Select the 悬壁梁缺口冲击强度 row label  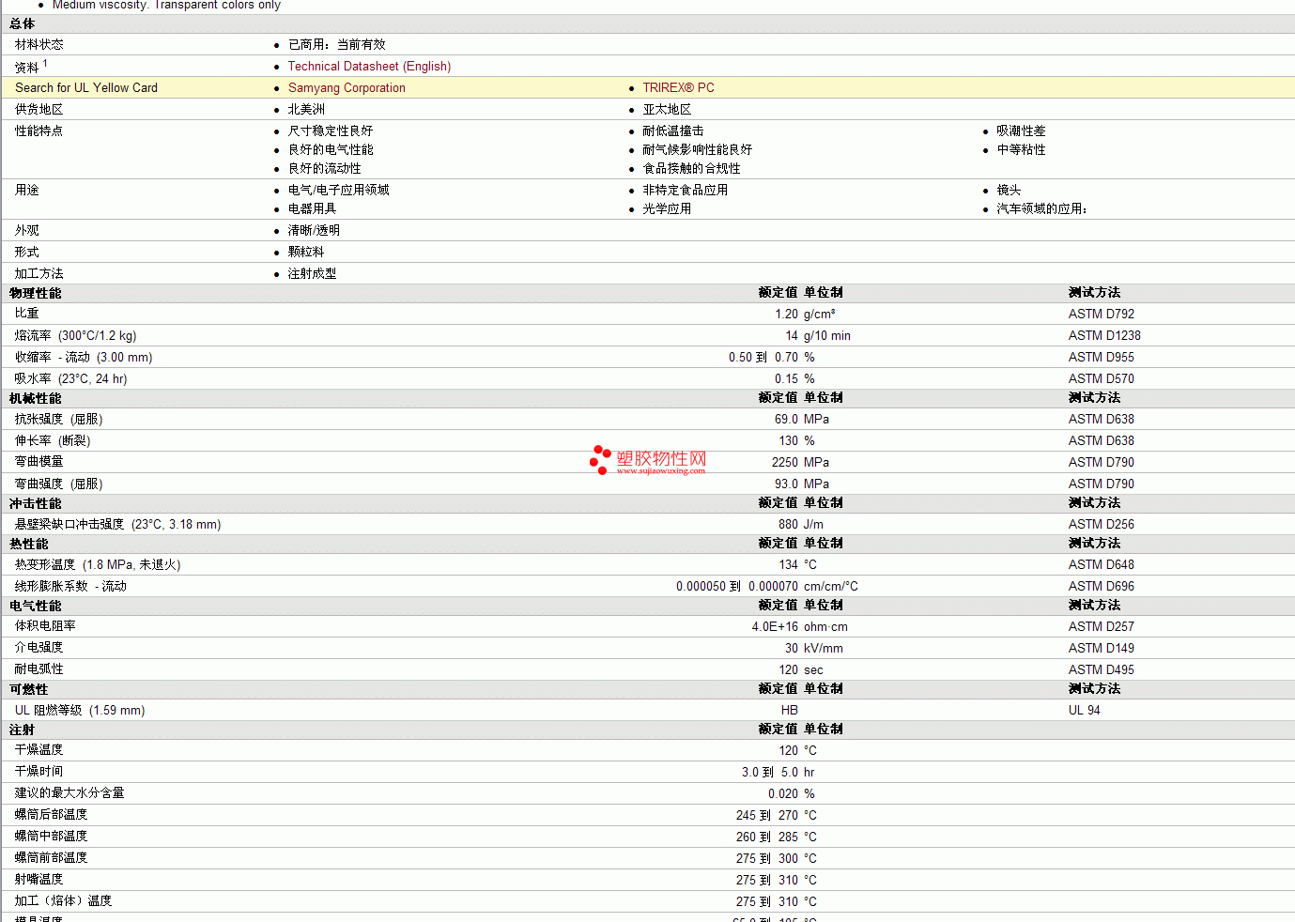118,525
